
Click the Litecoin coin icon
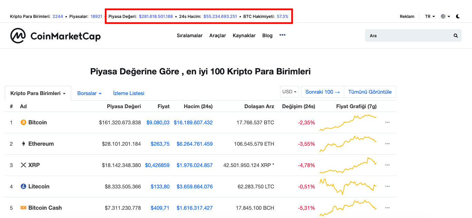click(x=23, y=186)
